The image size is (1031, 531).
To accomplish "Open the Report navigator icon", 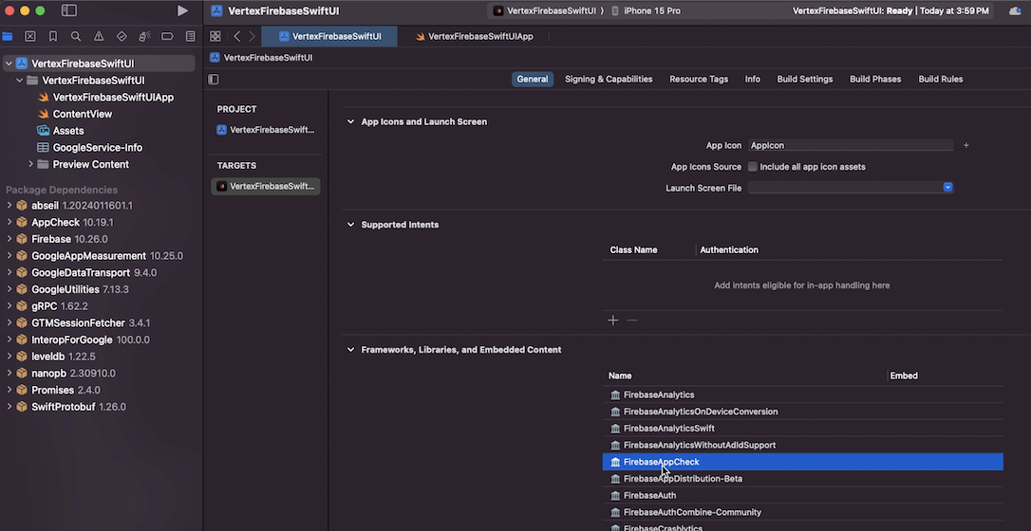I will coord(190,36).
